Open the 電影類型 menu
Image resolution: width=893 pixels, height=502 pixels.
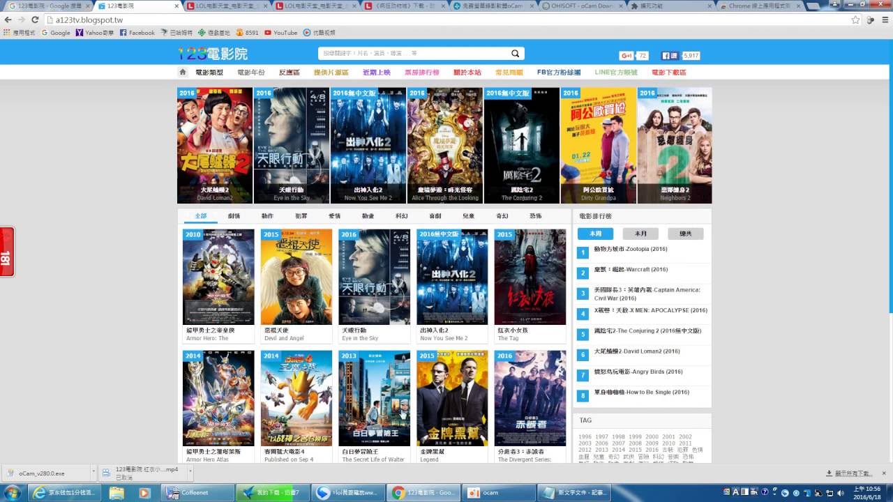[209, 72]
